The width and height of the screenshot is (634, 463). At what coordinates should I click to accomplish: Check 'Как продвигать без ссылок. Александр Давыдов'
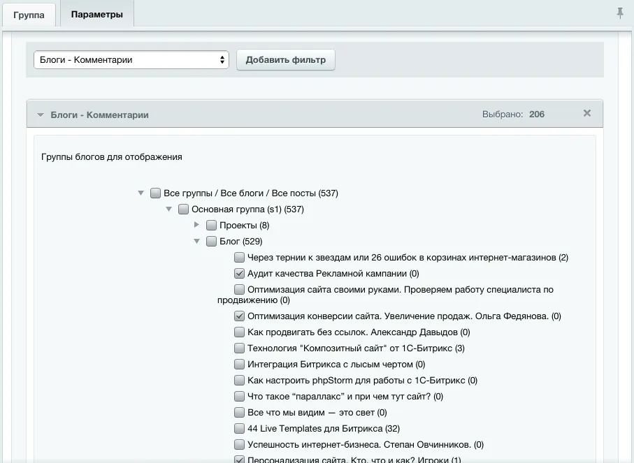[238, 332]
